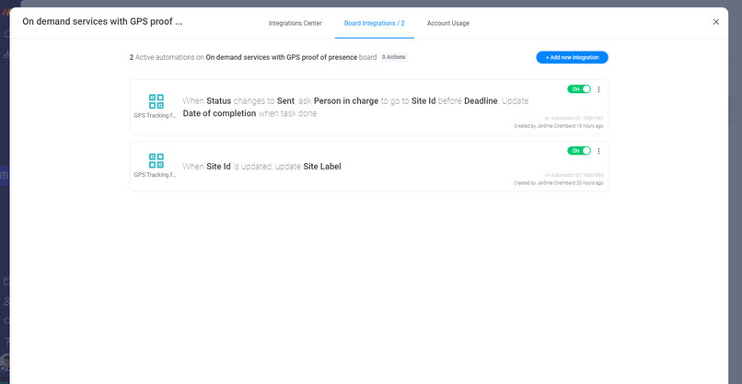Click Created by Jérôme Chambard 19 hours ago
Screen dimensions: 742x384
point(559,126)
